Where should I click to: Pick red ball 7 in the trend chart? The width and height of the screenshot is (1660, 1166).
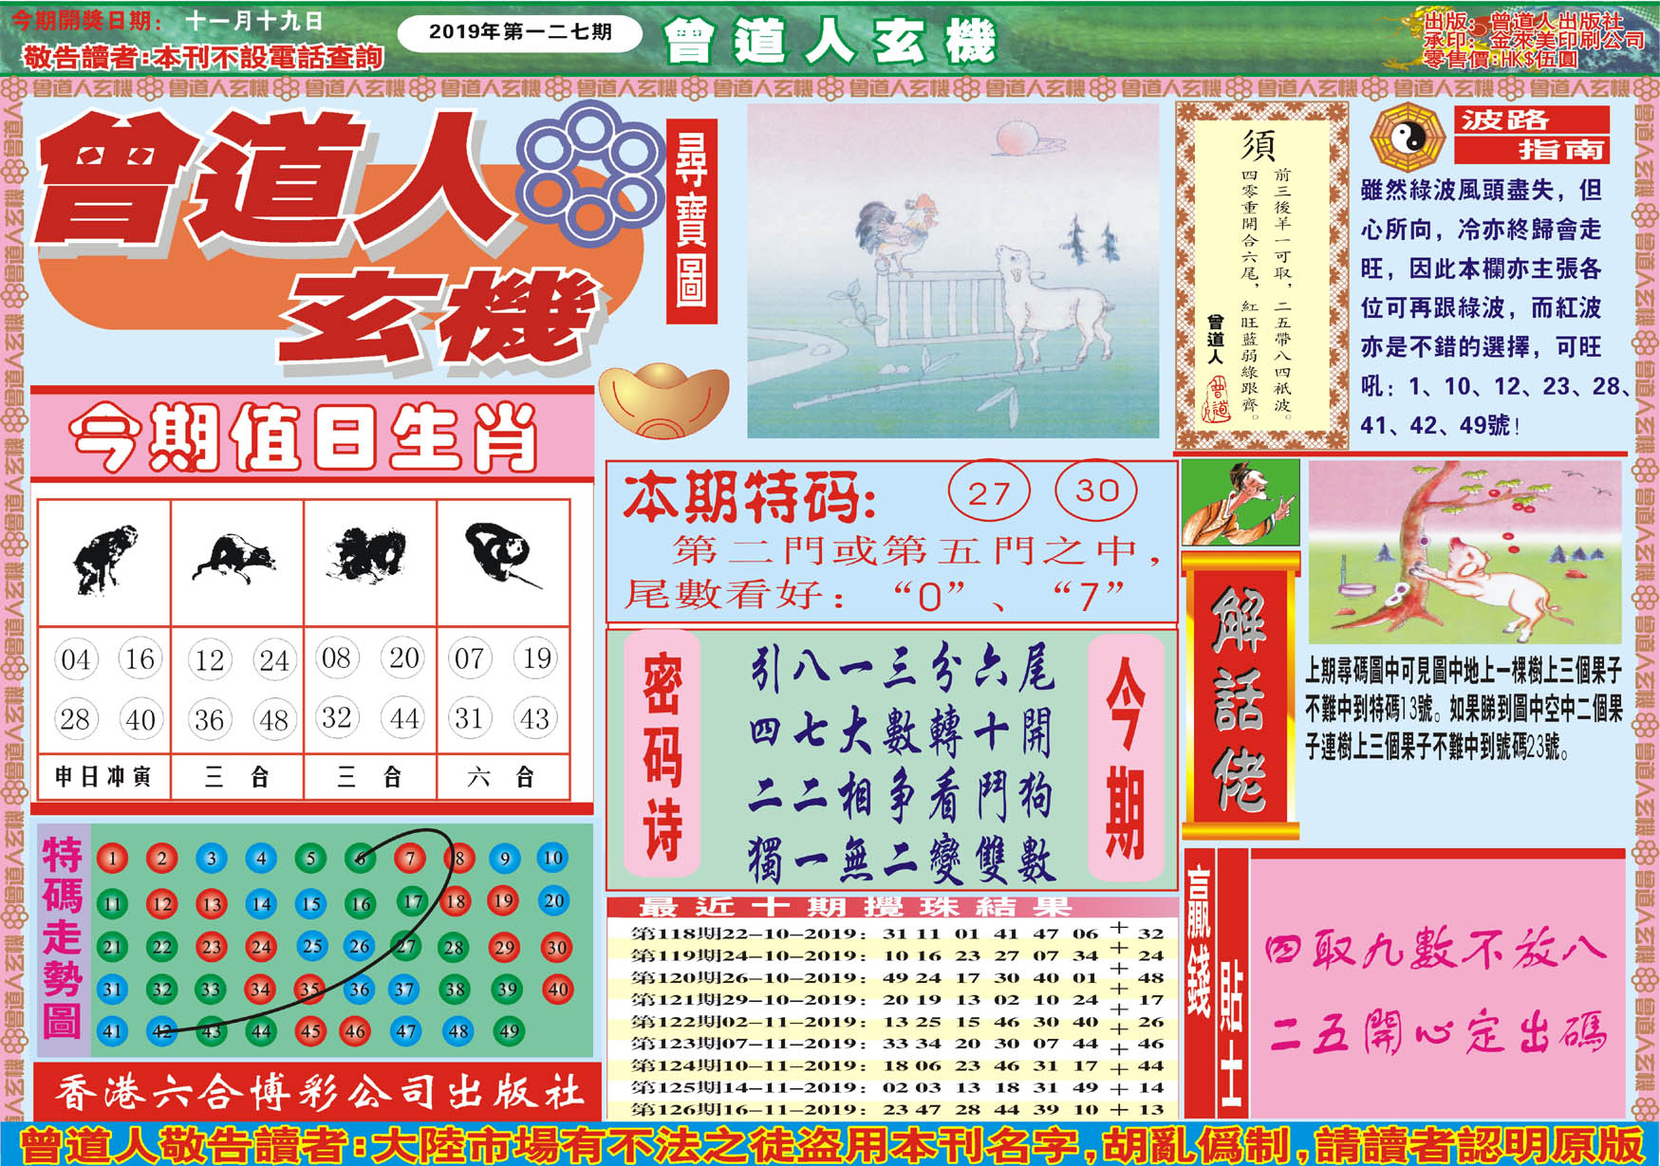(409, 859)
